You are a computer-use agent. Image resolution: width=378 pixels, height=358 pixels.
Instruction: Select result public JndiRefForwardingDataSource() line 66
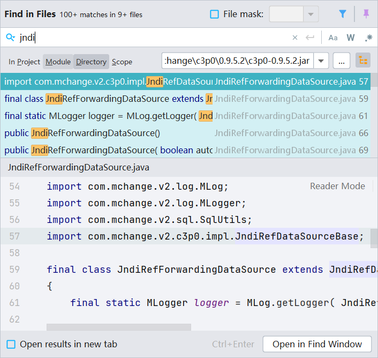coord(107,133)
